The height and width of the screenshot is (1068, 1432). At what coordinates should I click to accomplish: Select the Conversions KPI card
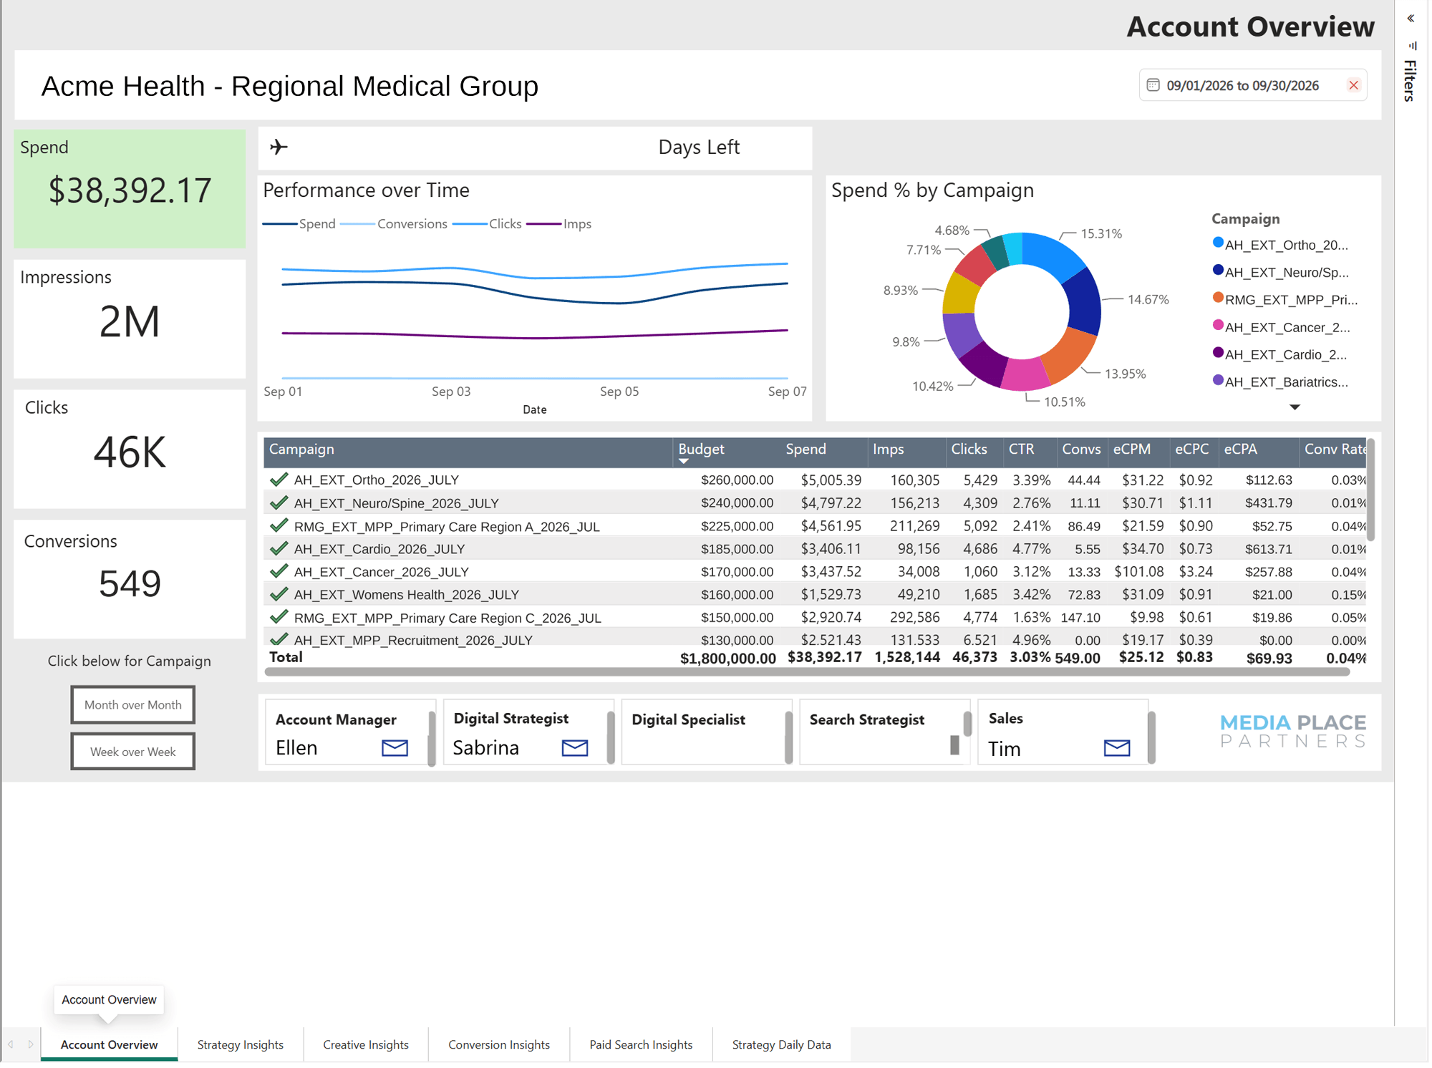(130, 580)
